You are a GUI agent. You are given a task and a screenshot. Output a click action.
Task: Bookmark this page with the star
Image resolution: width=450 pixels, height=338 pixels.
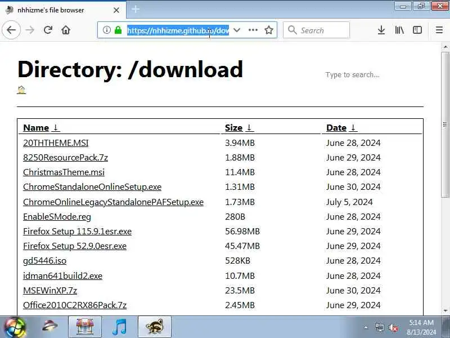tap(269, 30)
